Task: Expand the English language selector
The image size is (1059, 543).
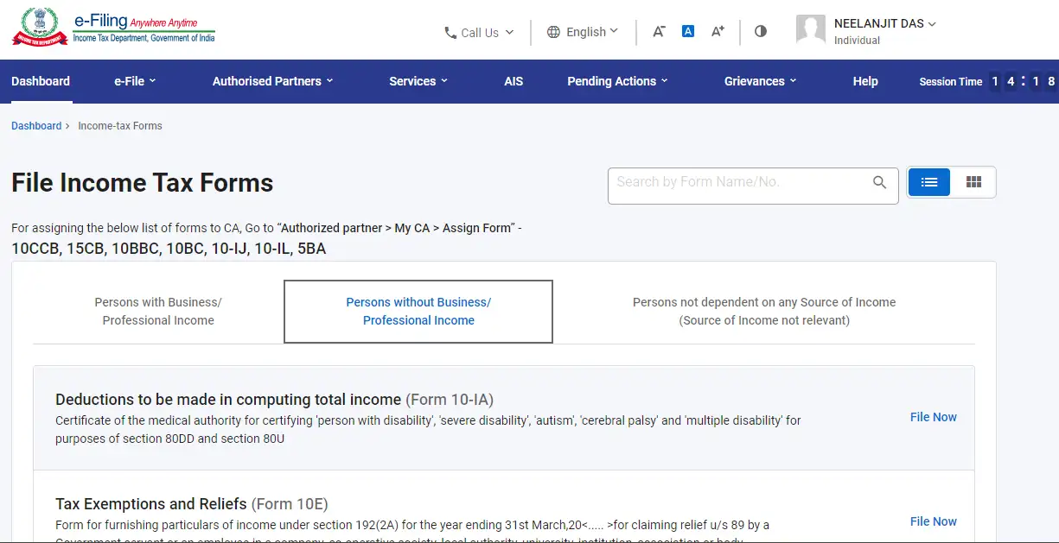Action: [584, 32]
